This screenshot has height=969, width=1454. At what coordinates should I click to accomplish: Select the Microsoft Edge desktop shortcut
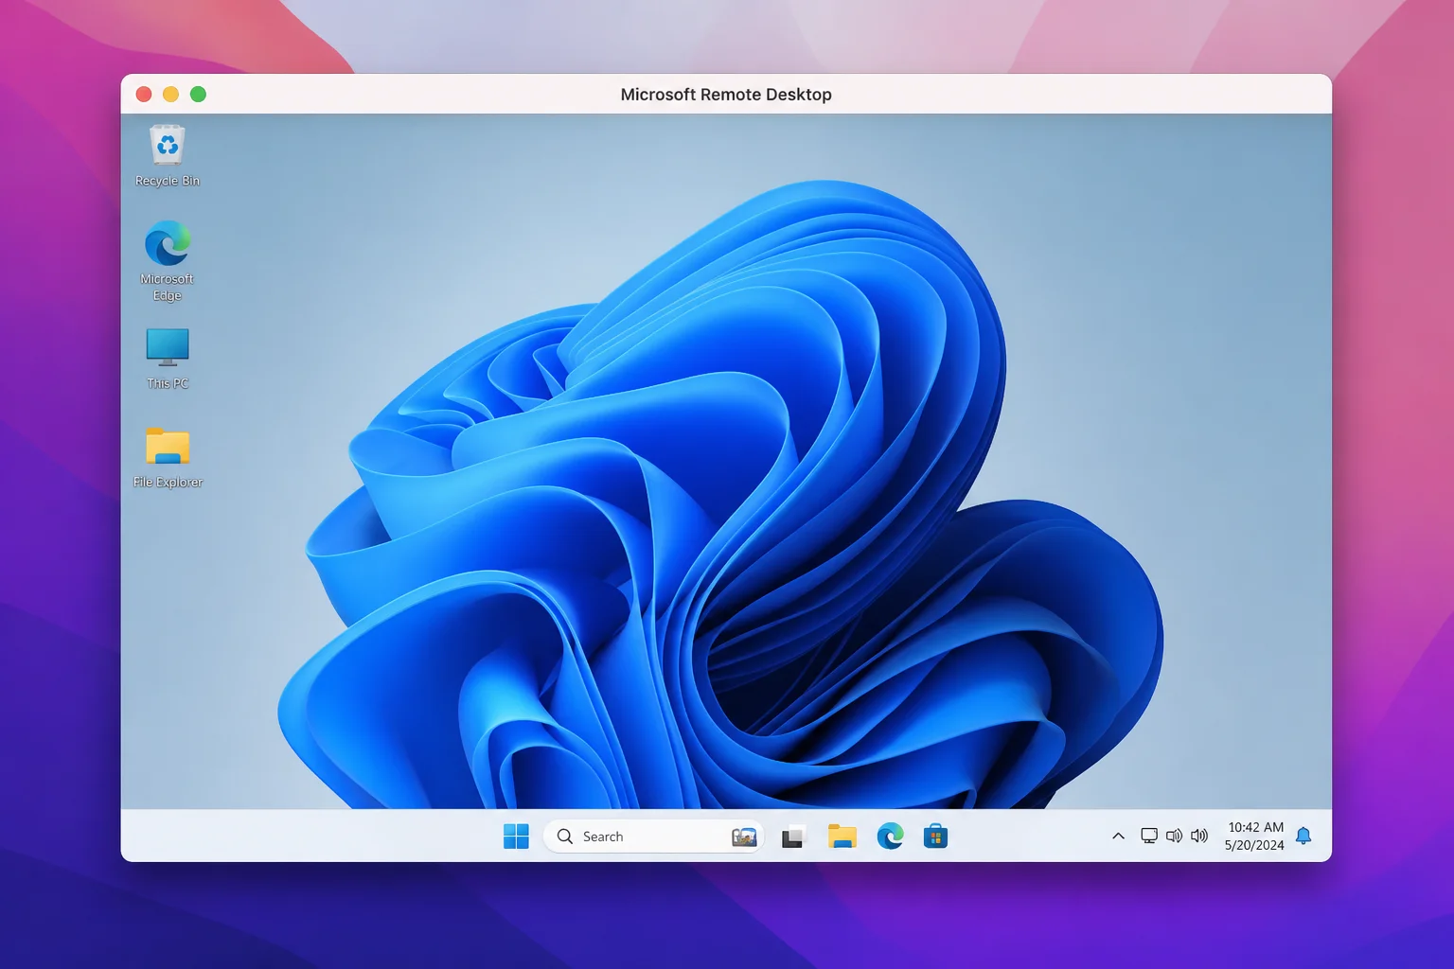click(168, 261)
